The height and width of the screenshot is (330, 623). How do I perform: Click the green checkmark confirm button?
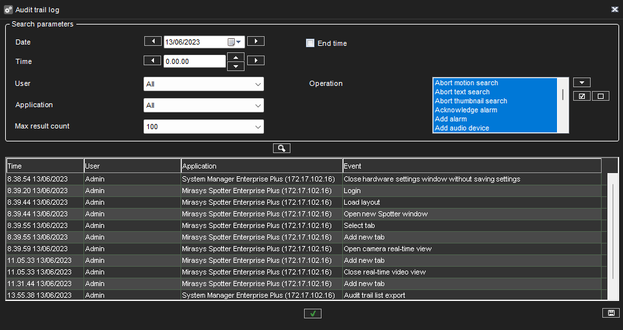point(312,314)
